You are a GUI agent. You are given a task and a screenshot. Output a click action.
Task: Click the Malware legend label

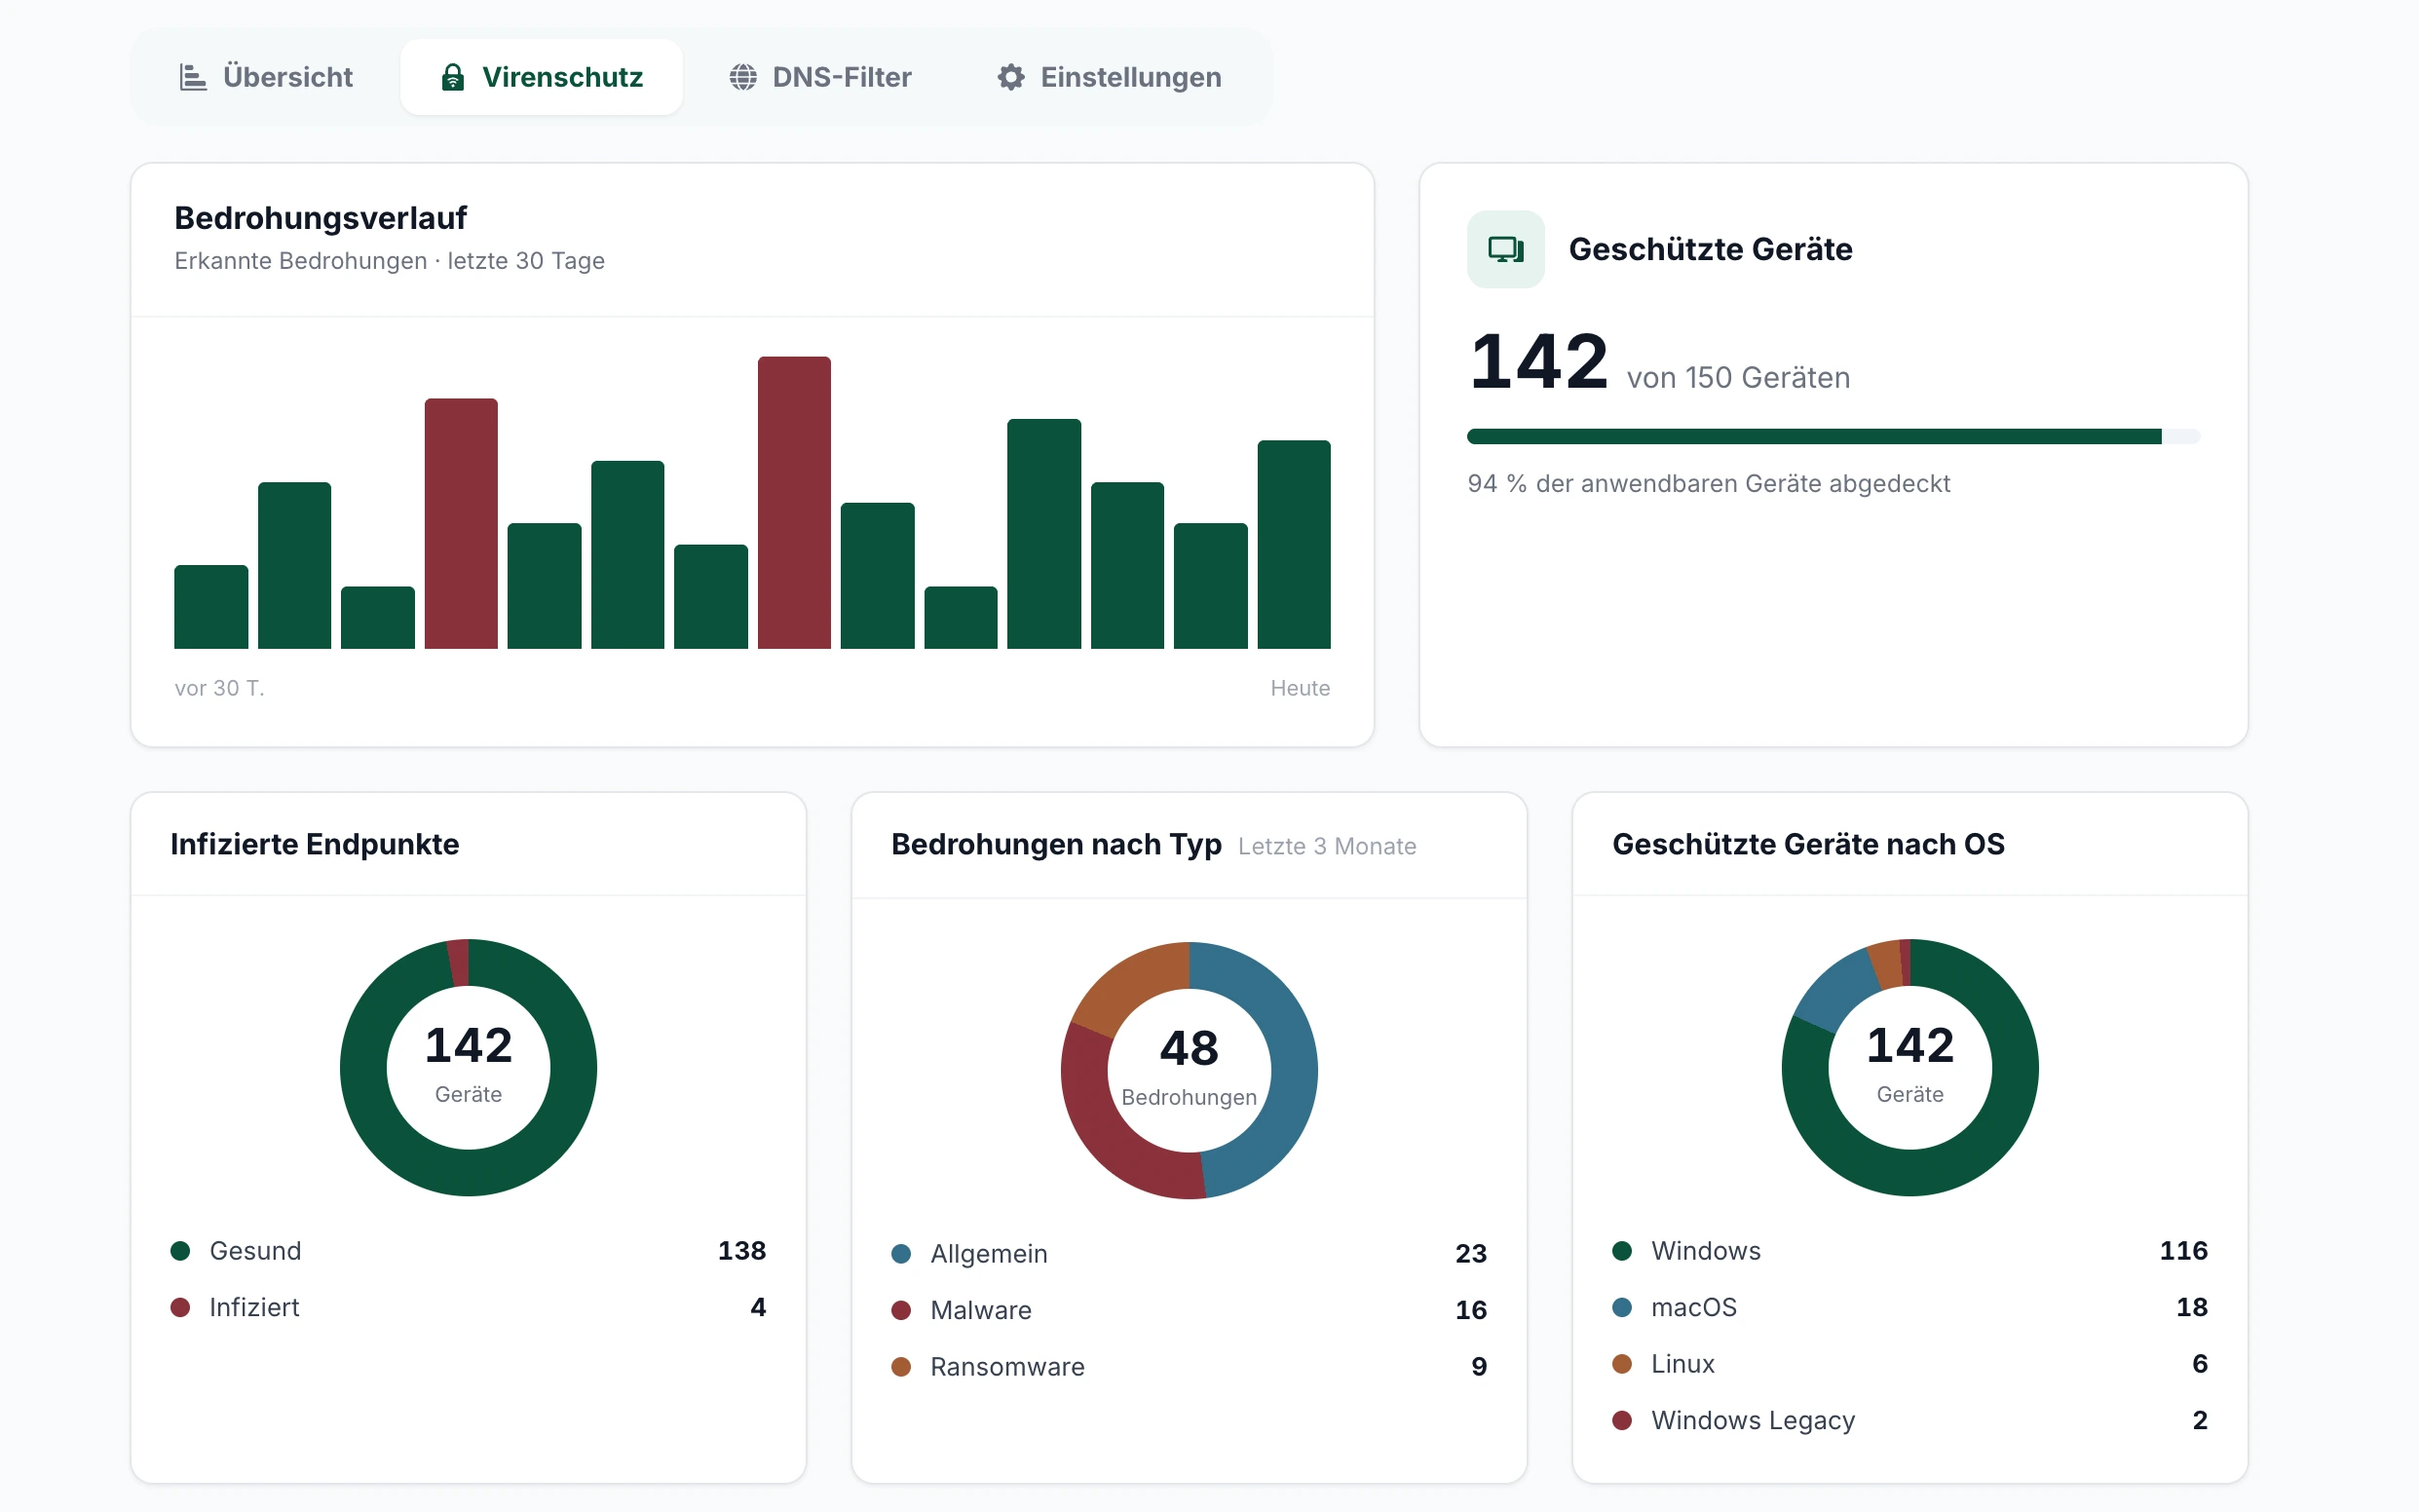tap(980, 1310)
